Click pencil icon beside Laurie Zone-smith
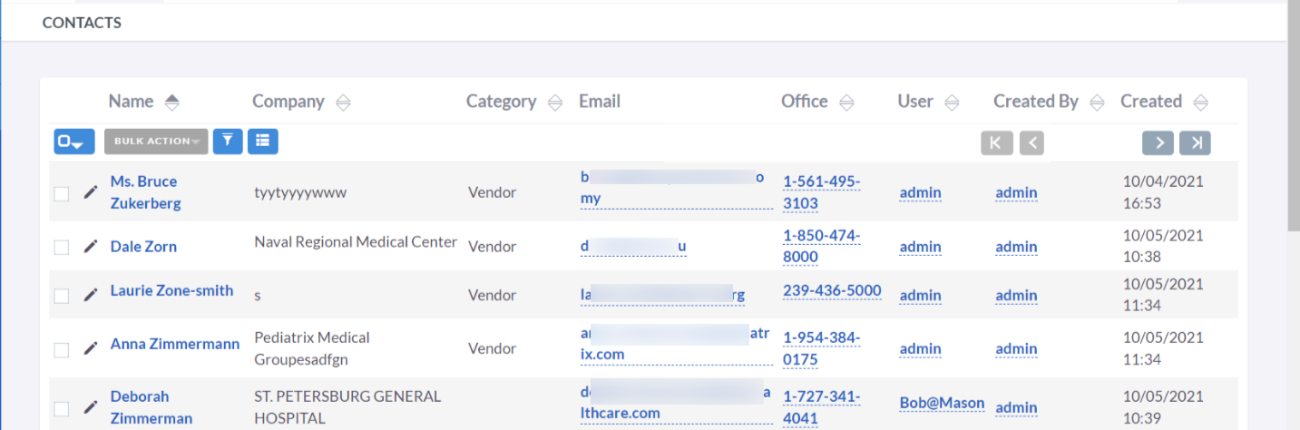1300x430 pixels. pos(90,295)
